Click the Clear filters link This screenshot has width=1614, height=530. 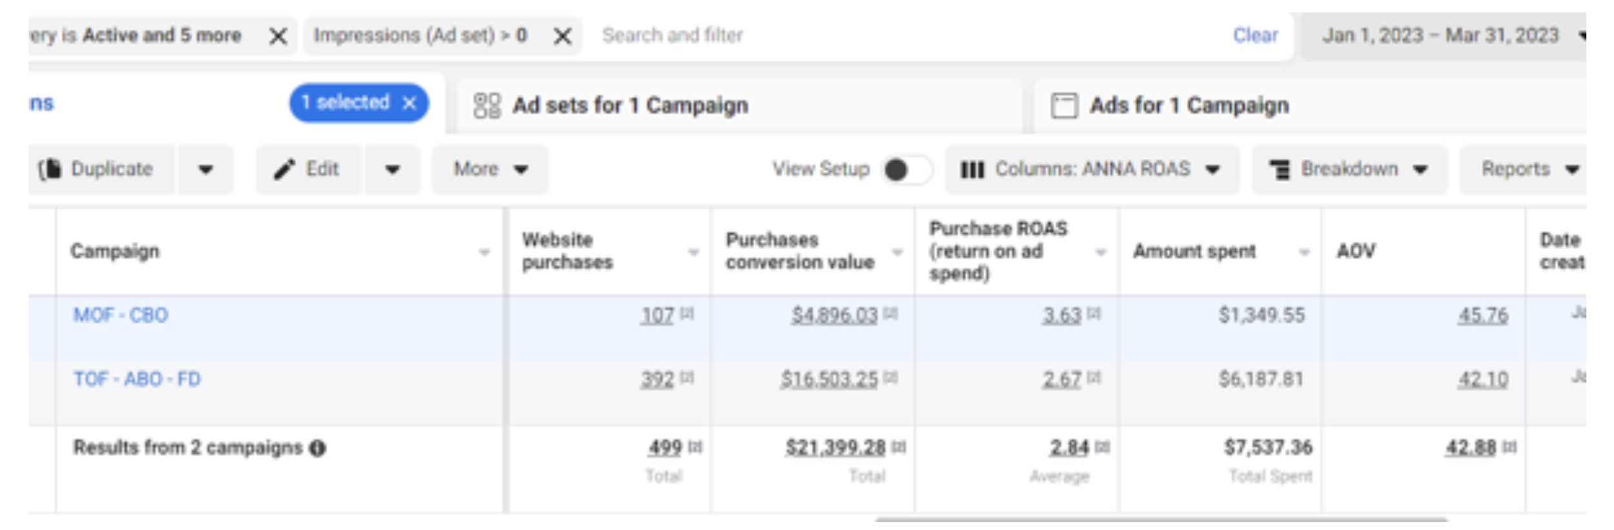1255,36
